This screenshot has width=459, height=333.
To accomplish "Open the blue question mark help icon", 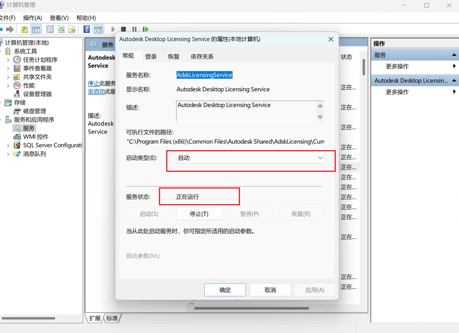I will tap(87, 29).
